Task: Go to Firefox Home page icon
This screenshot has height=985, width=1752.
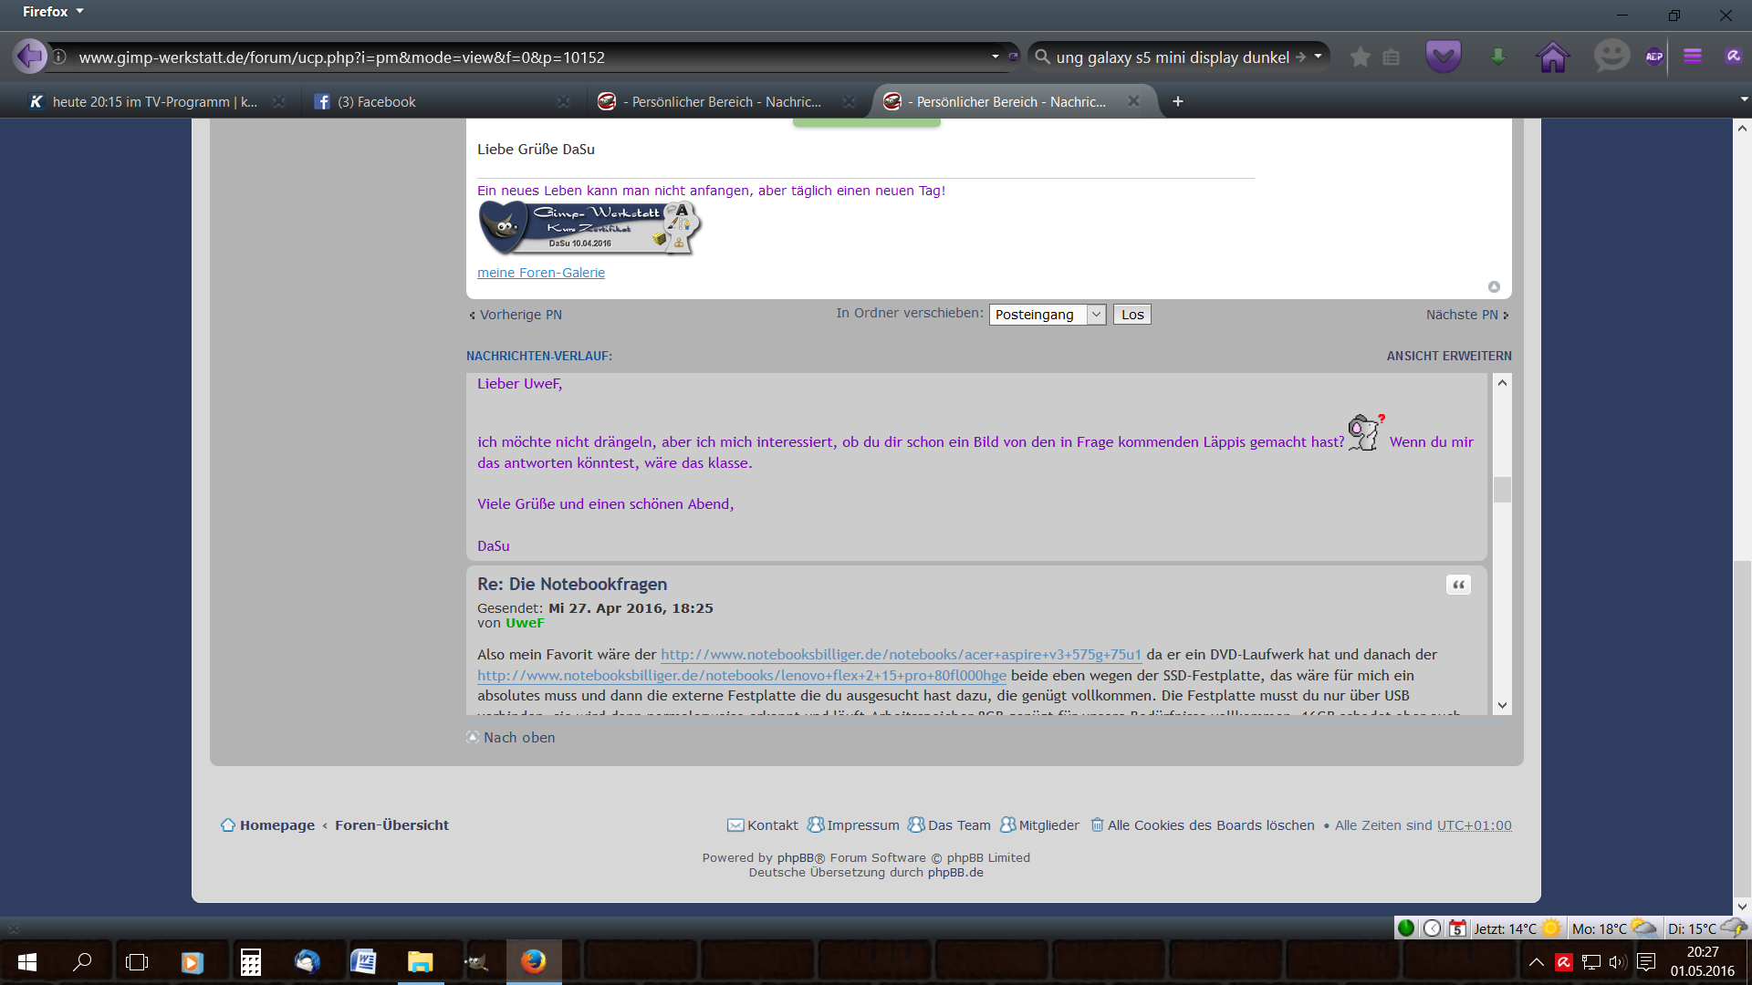Action: point(1552,57)
